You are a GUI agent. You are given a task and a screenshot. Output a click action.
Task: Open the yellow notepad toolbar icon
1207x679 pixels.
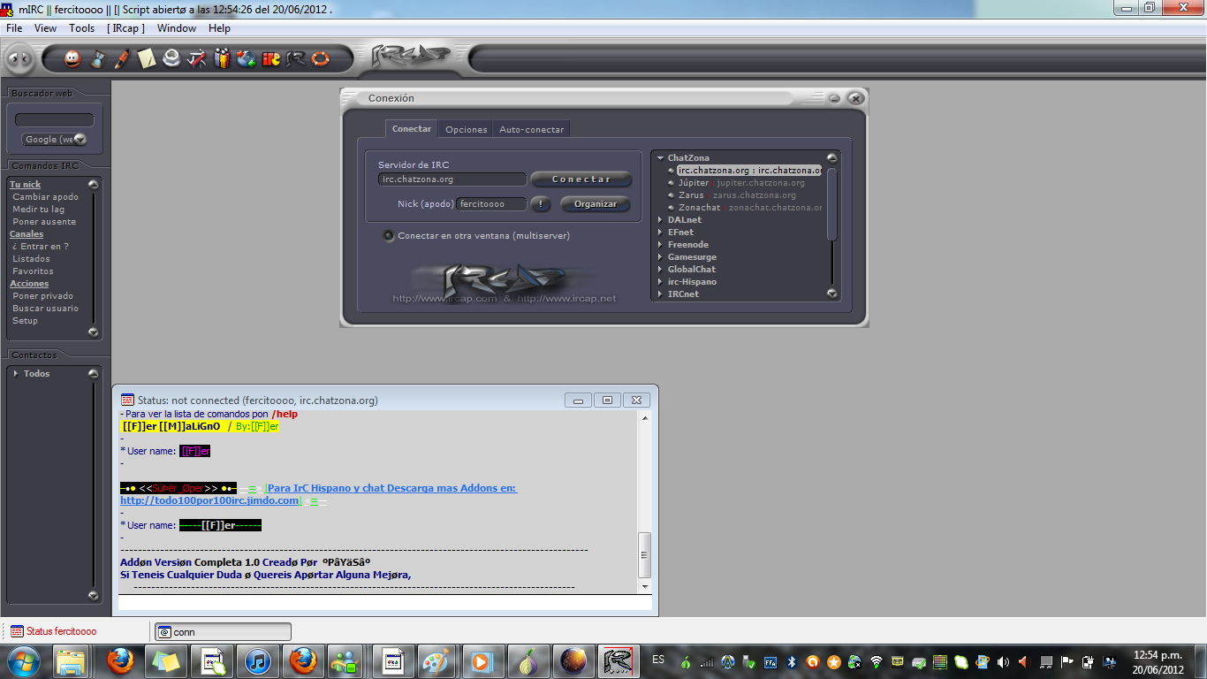pos(147,59)
